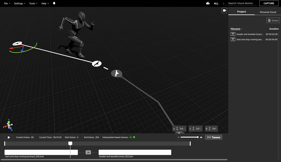281x162 pixels.
Task: Click the white clip-end waypoint marker
Action: point(97,64)
